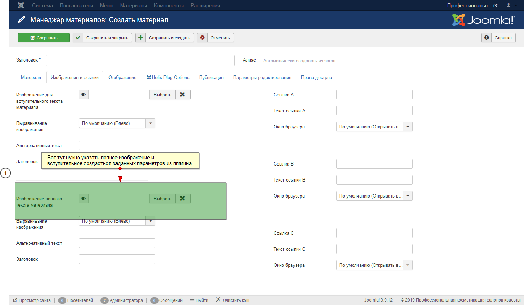
Task: Switch to the Публикация tab
Action: [211, 78]
